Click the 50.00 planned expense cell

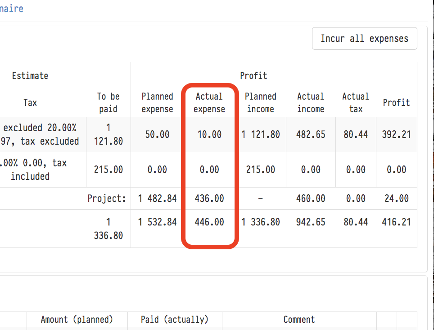[x=157, y=134]
